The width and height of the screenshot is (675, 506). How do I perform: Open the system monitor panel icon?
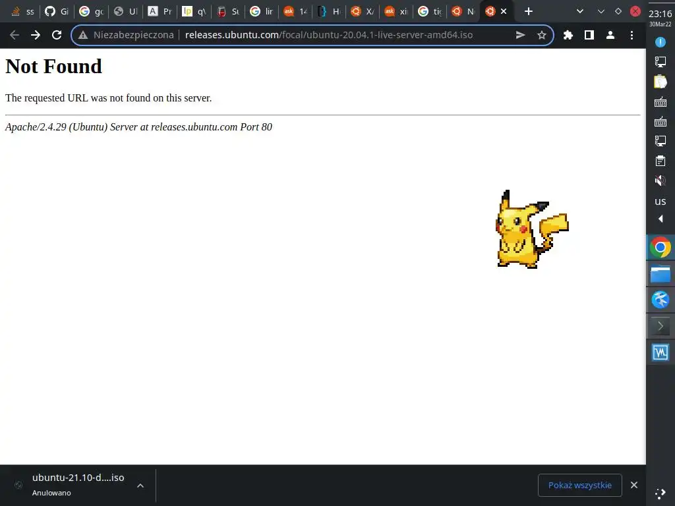[660, 352]
